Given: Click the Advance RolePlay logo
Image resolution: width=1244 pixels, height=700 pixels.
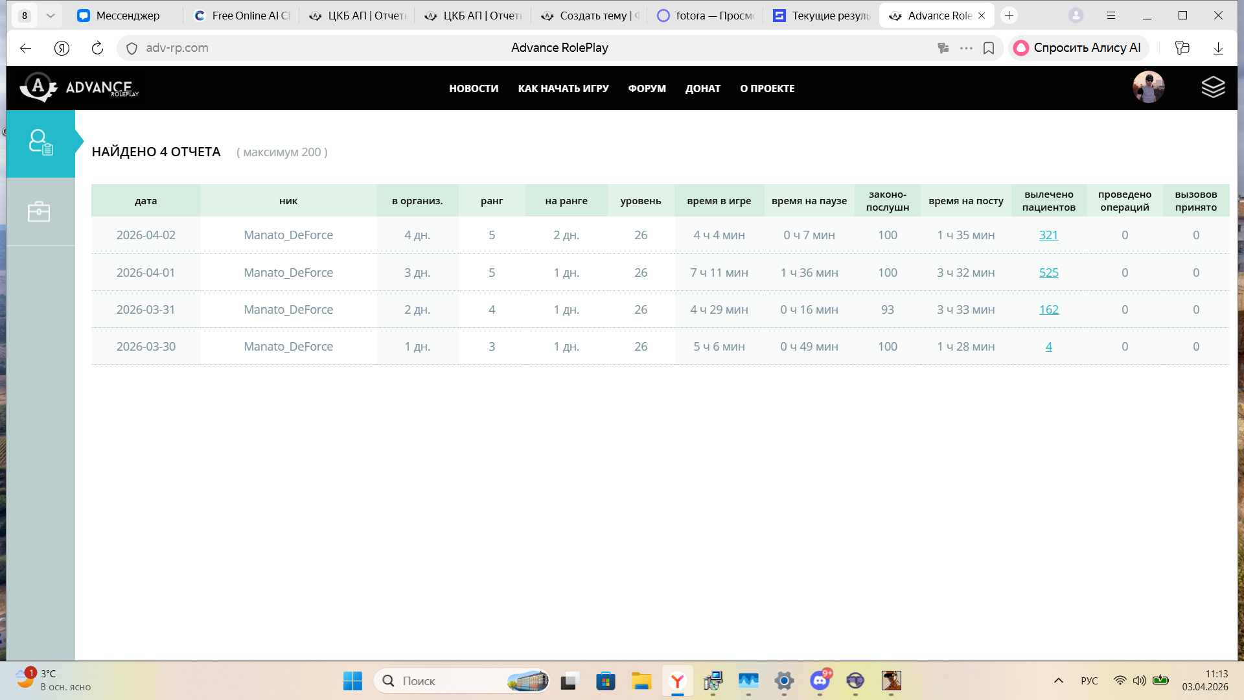Looking at the screenshot, I should tap(79, 87).
